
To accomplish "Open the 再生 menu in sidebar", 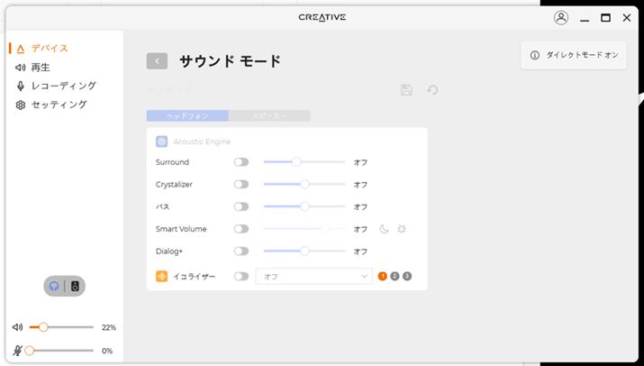I will (x=41, y=67).
